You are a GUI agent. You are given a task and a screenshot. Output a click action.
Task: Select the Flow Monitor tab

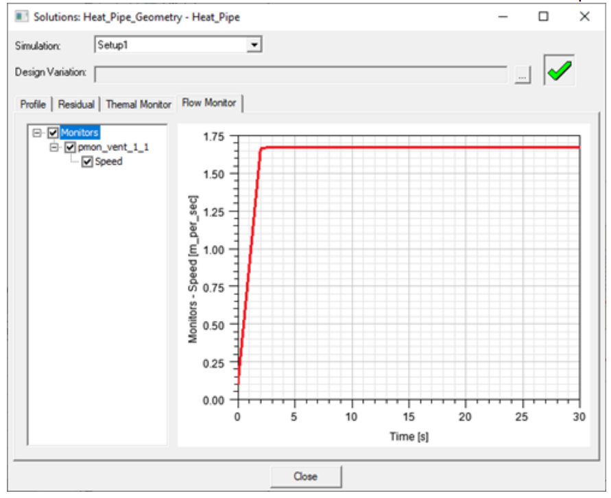209,103
